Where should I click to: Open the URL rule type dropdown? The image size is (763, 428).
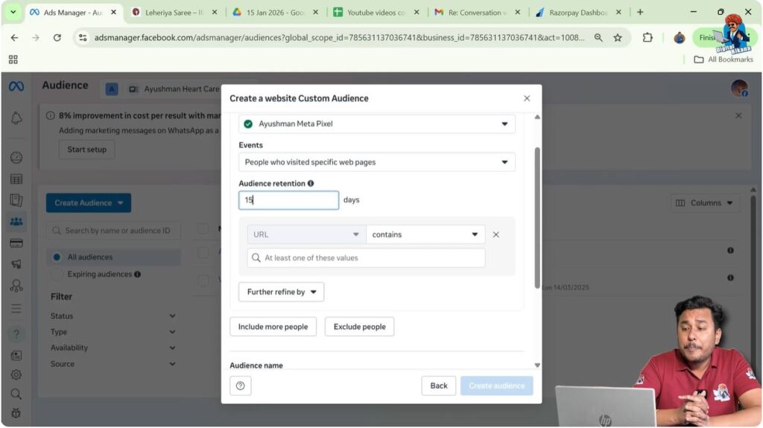(x=306, y=234)
